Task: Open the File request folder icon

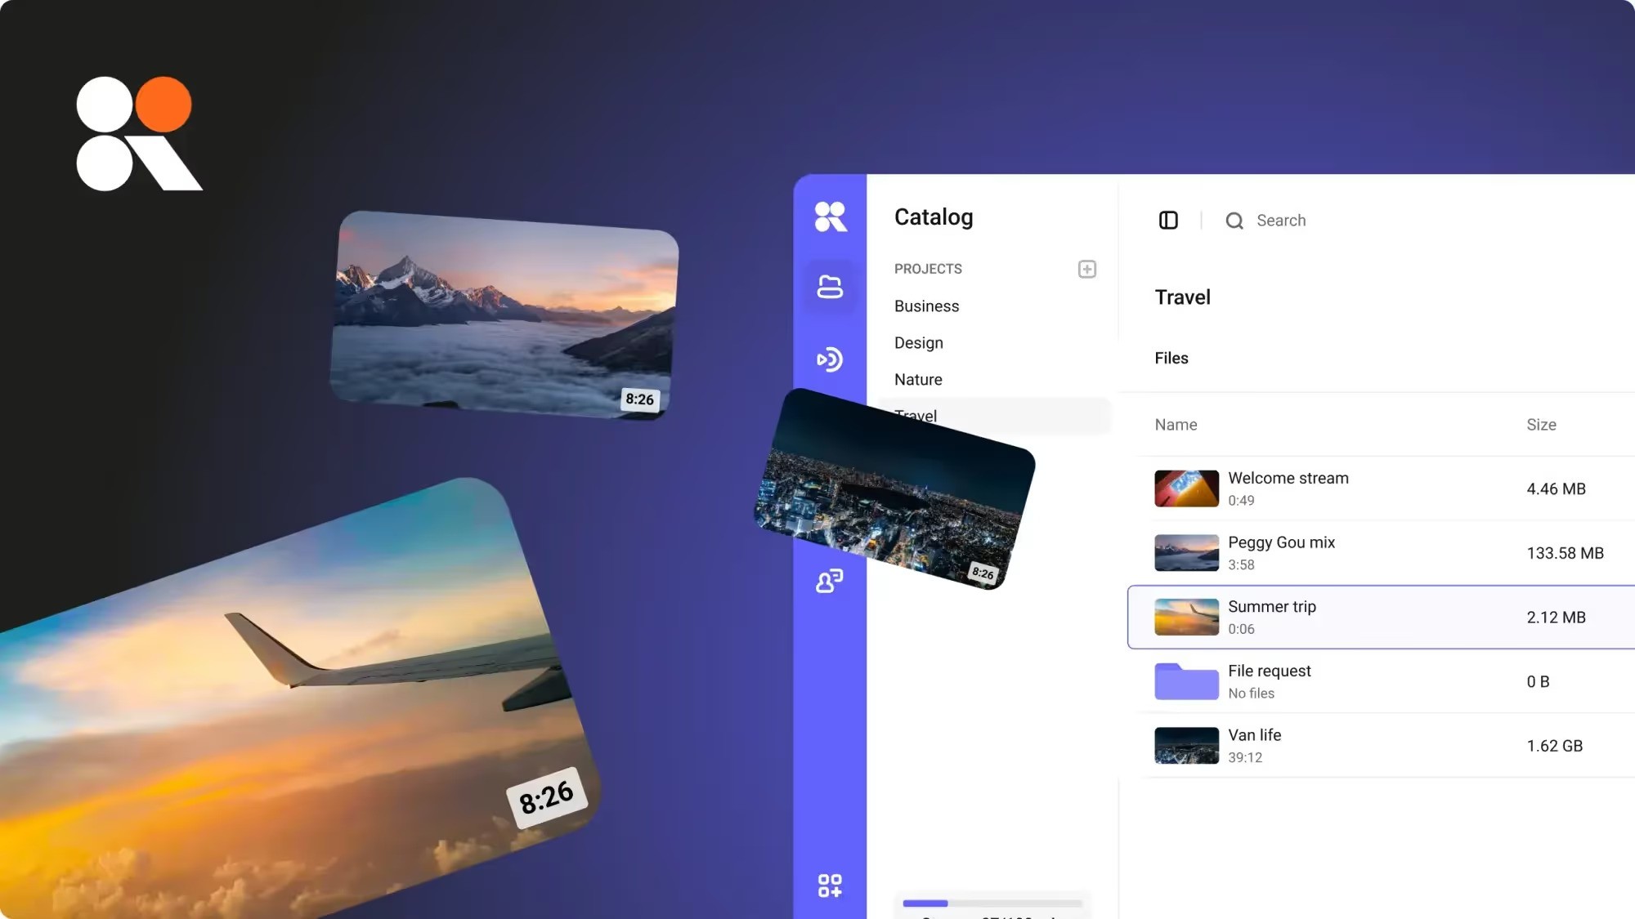Action: (1186, 681)
